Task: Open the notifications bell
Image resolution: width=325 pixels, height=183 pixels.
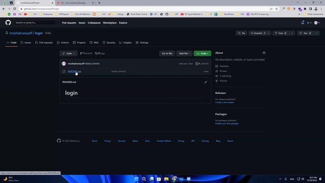Action: [x=303, y=22]
